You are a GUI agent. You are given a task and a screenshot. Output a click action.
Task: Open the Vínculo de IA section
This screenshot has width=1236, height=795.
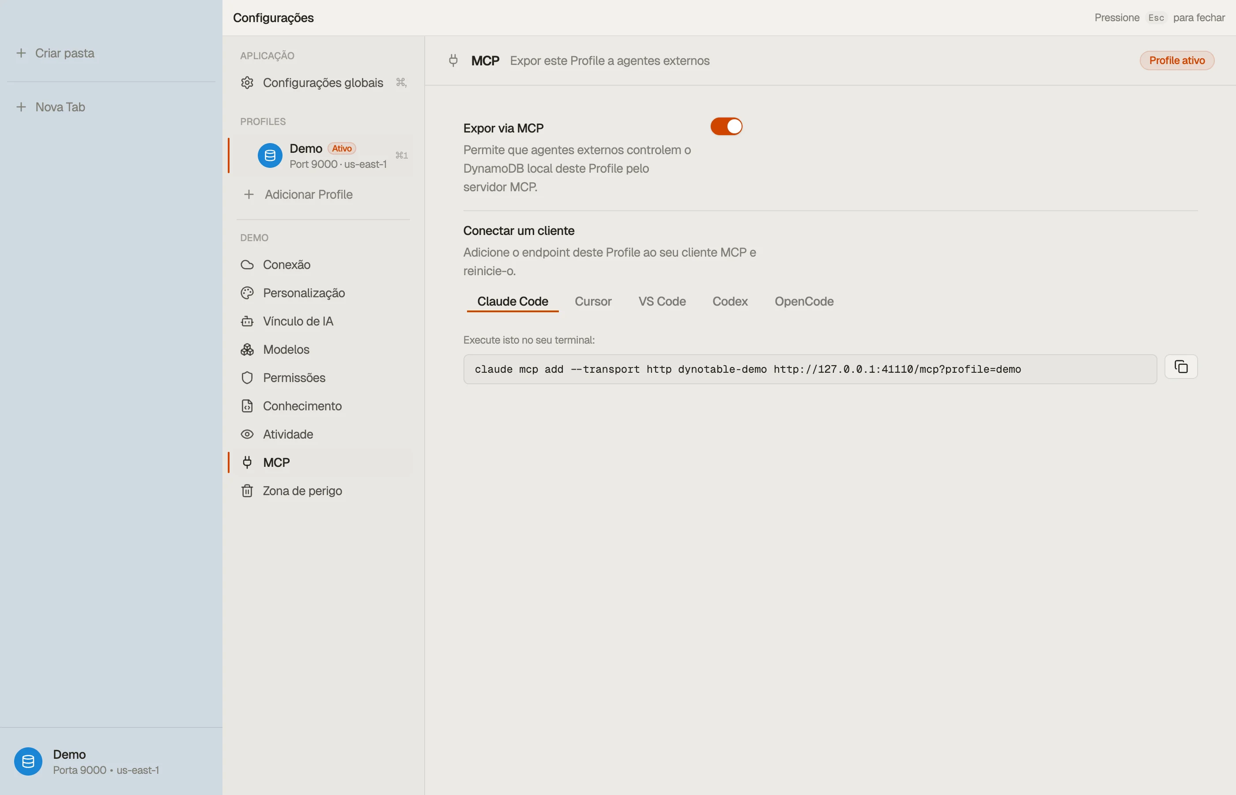(x=323, y=321)
